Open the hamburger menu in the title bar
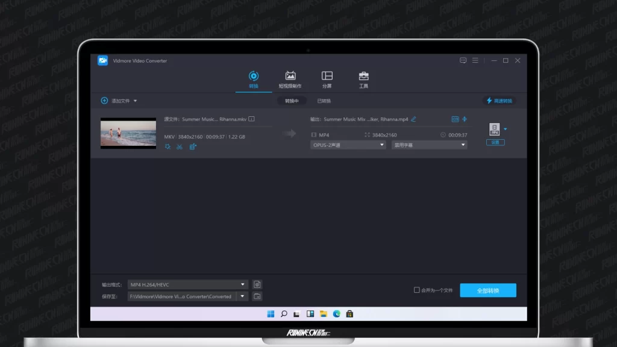Screen dimensions: 617x347 point(475,61)
